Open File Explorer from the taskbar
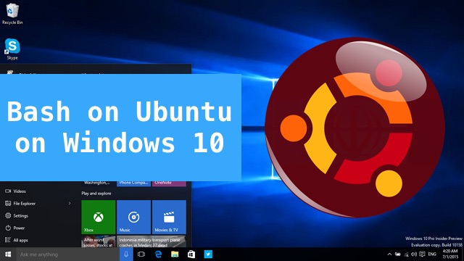The image size is (464, 261). (175, 254)
